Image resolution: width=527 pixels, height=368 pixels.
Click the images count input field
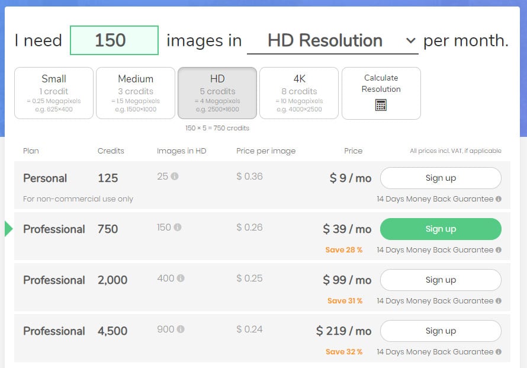[x=114, y=40]
